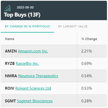Open the Neumora Therapeutics link

tap(38, 76)
